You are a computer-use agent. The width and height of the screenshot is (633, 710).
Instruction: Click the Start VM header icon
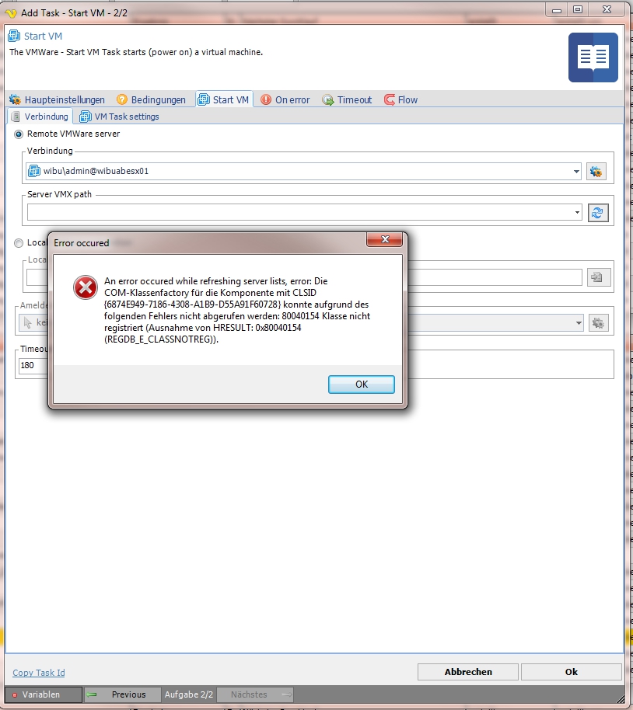(13, 36)
